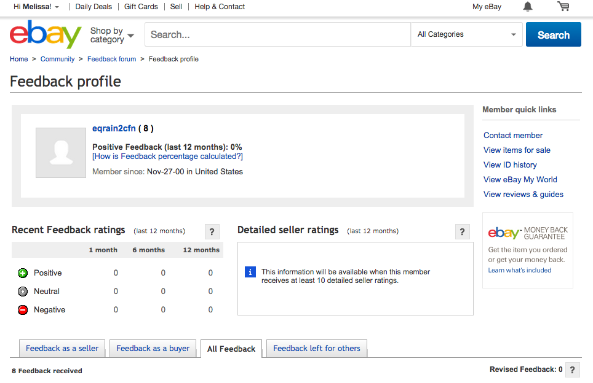Viewport: 593px width, 383px height.
Task: Expand the Shop by category menu
Action: [x=112, y=35]
